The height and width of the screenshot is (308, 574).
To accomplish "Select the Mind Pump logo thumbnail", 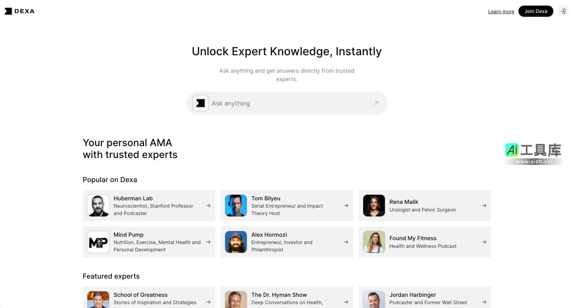I will coord(98,242).
